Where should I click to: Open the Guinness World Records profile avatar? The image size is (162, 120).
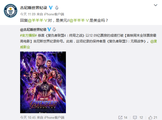[11, 11]
